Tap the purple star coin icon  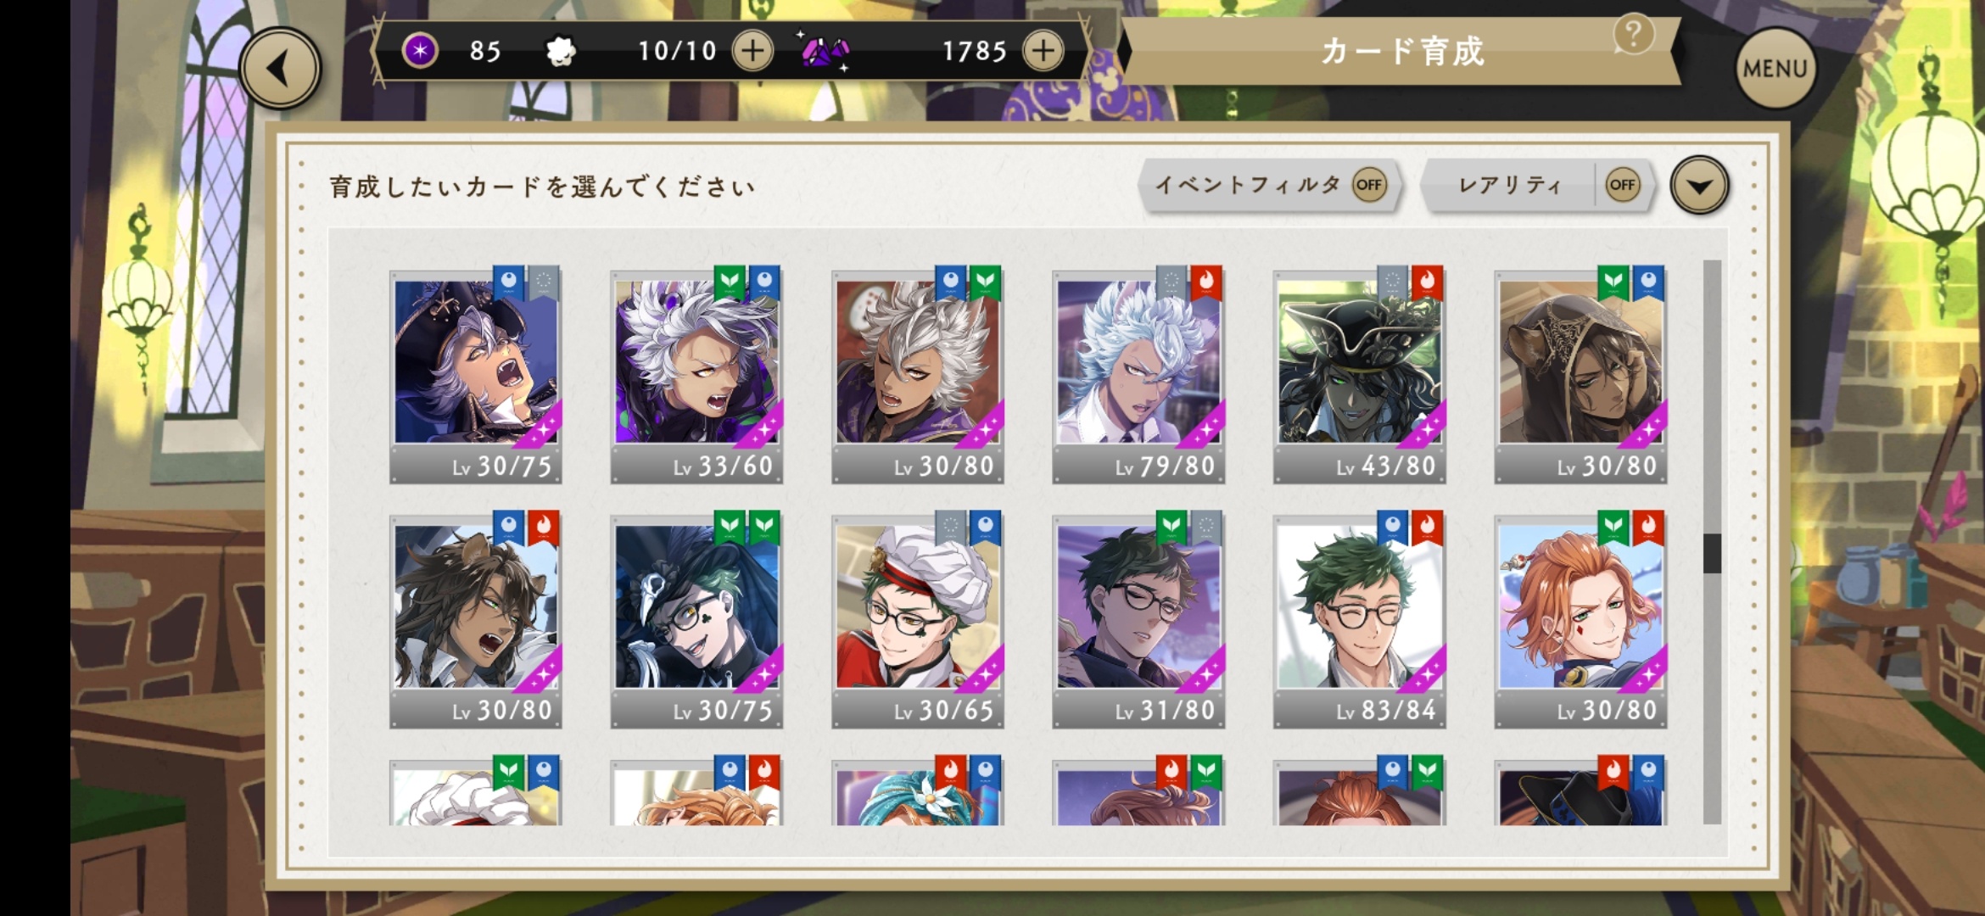pyautogui.click(x=419, y=51)
